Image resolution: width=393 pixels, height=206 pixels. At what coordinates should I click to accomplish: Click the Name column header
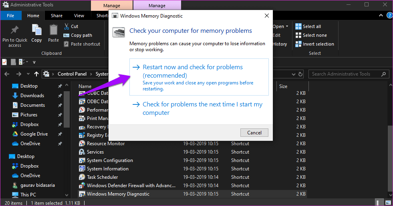(x=85, y=86)
